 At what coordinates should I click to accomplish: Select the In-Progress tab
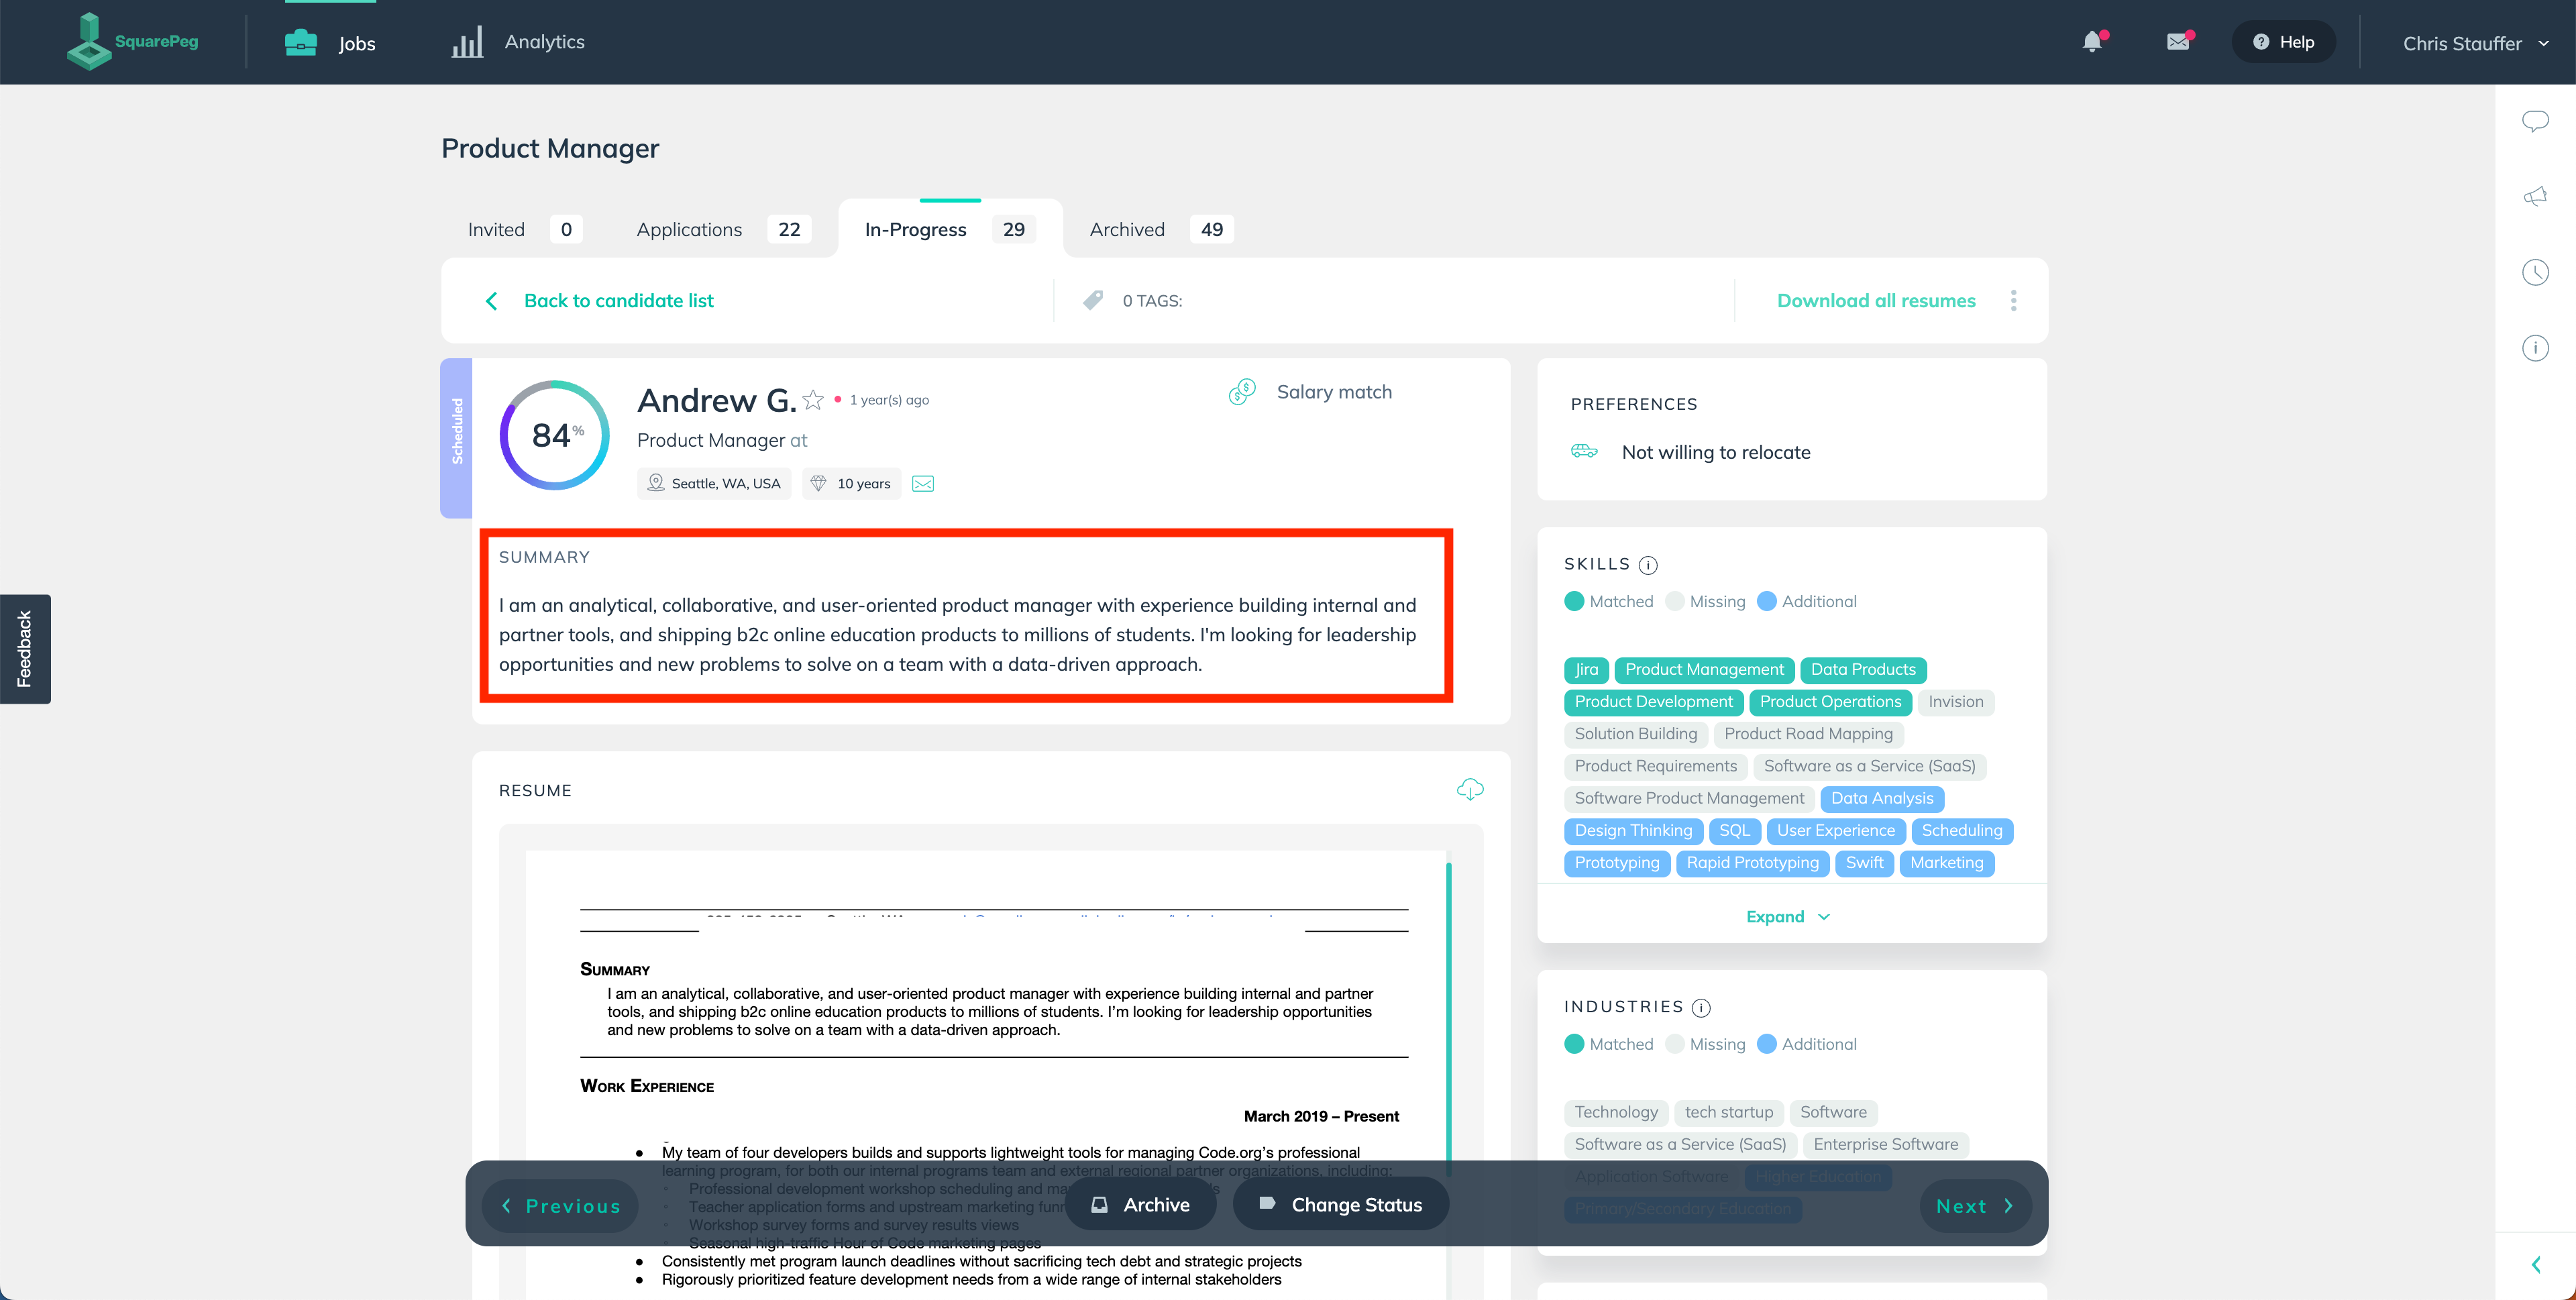point(949,229)
